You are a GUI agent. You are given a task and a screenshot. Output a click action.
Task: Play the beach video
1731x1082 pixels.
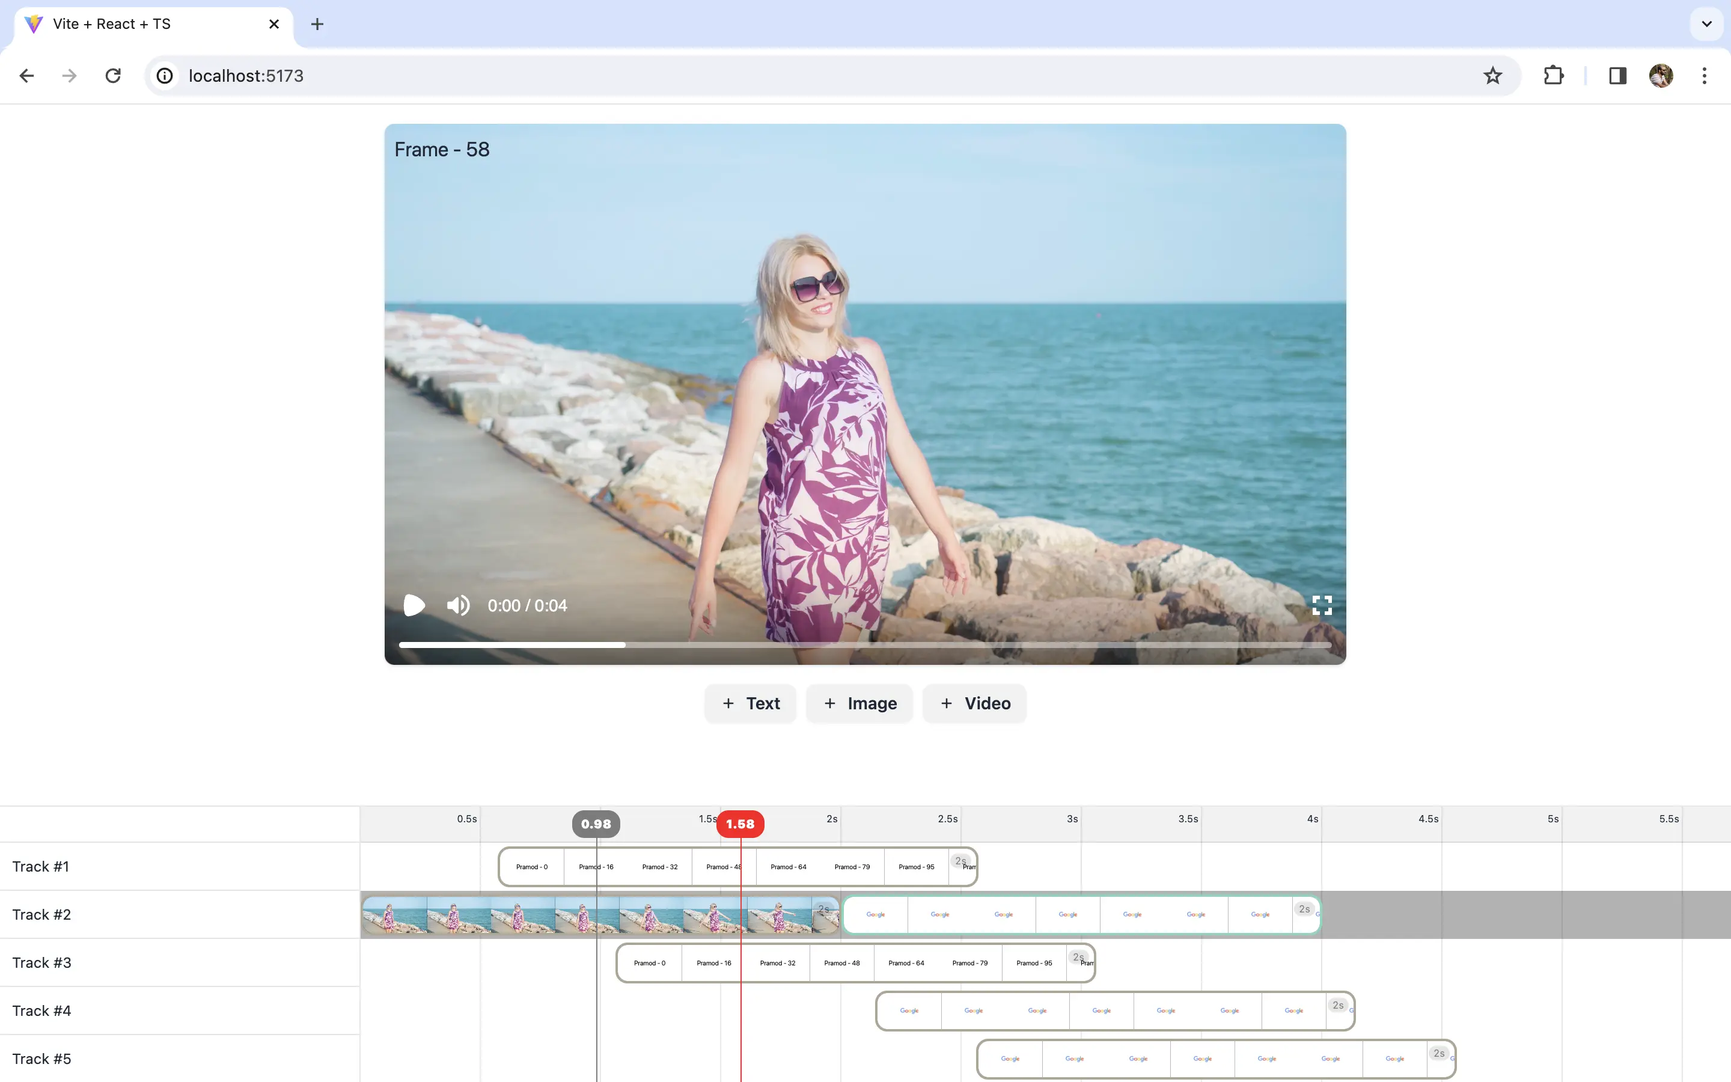[x=414, y=605]
